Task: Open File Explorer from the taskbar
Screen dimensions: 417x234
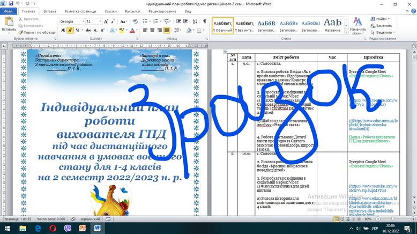Action: pos(23,228)
